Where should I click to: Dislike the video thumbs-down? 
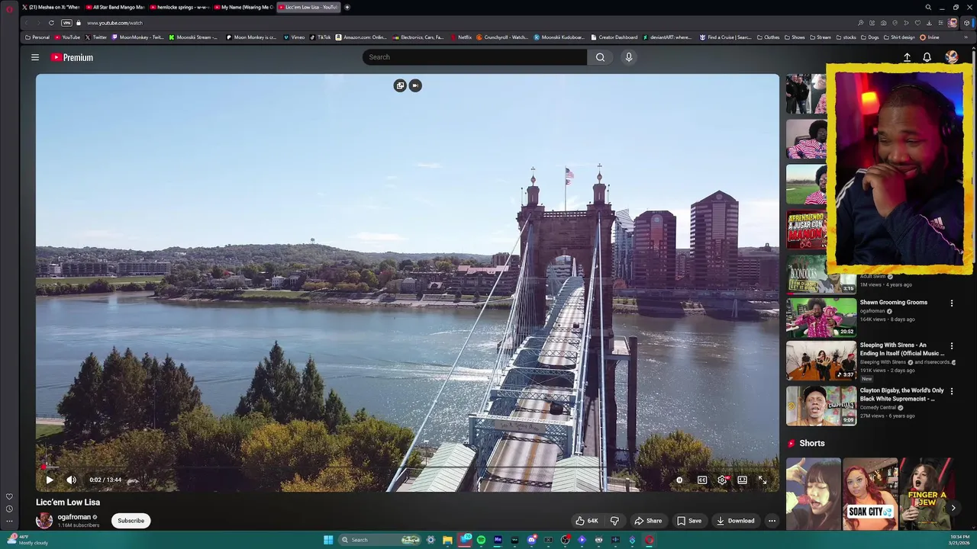[614, 521]
